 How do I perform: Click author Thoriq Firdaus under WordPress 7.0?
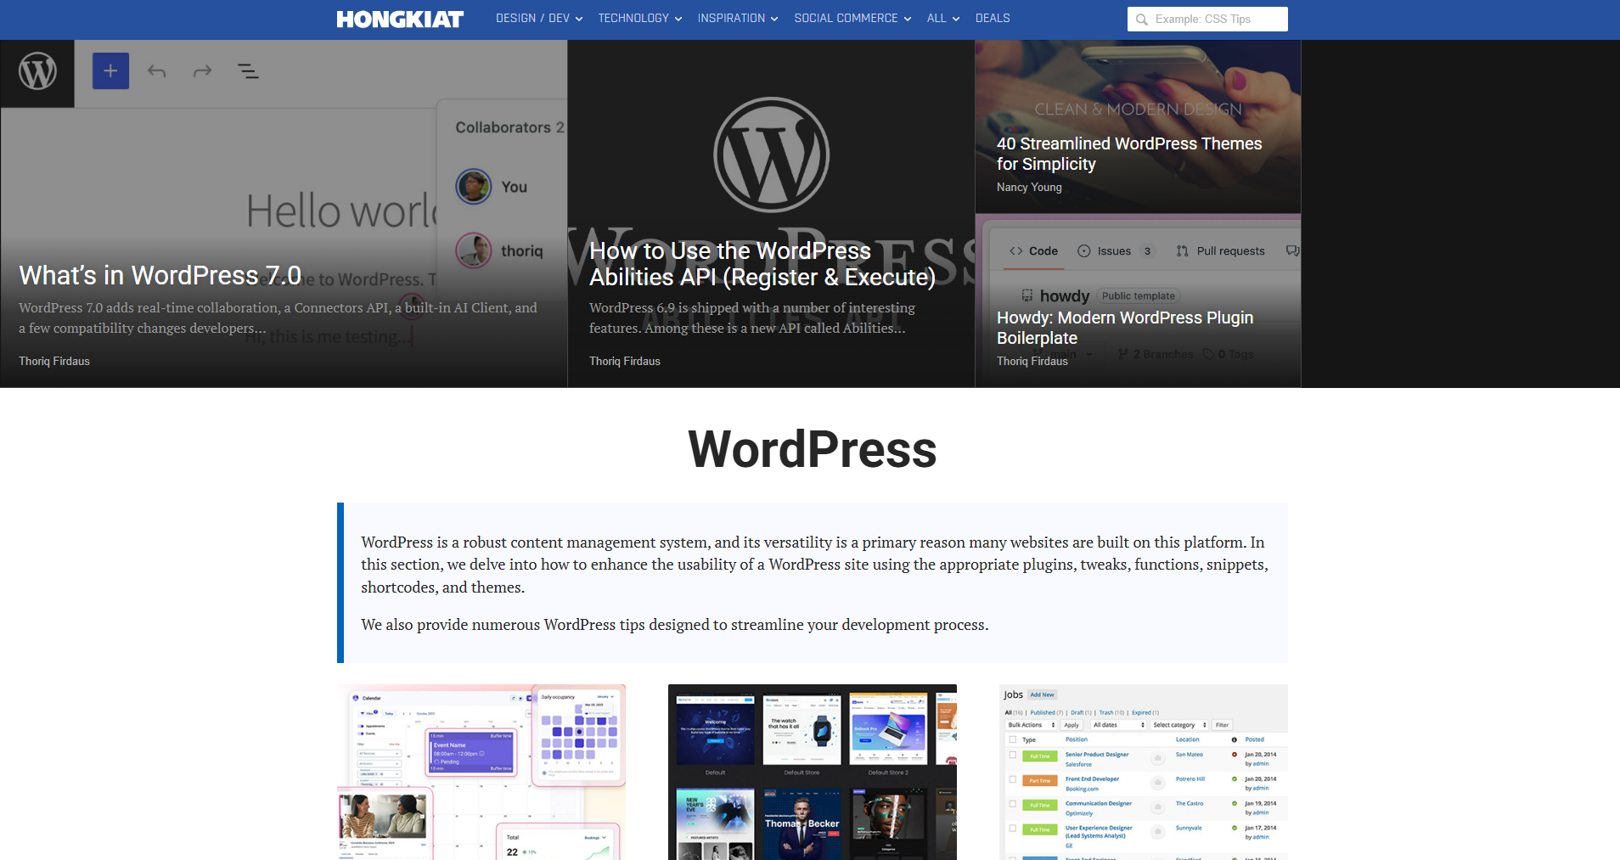tap(54, 361)
